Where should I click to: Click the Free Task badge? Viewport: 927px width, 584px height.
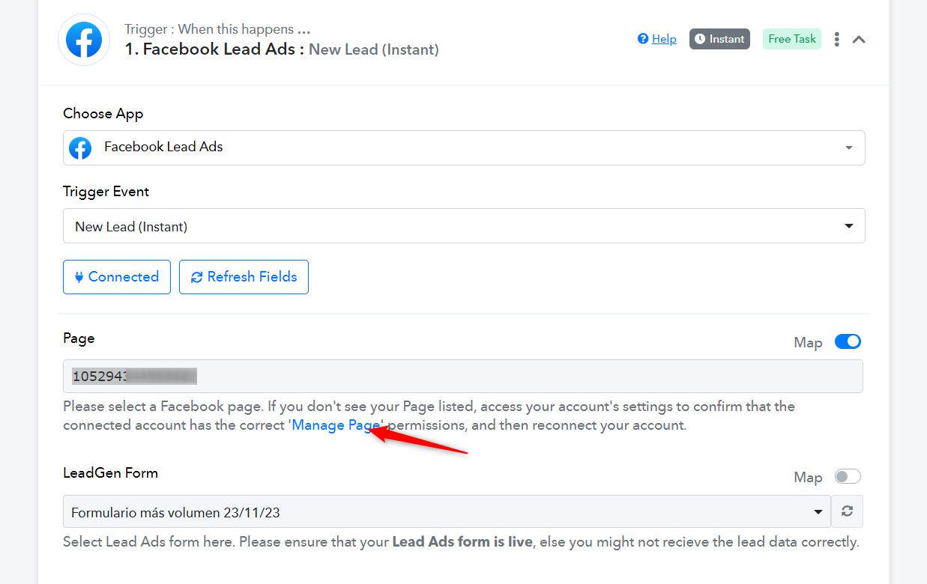[x=792, y=39]
